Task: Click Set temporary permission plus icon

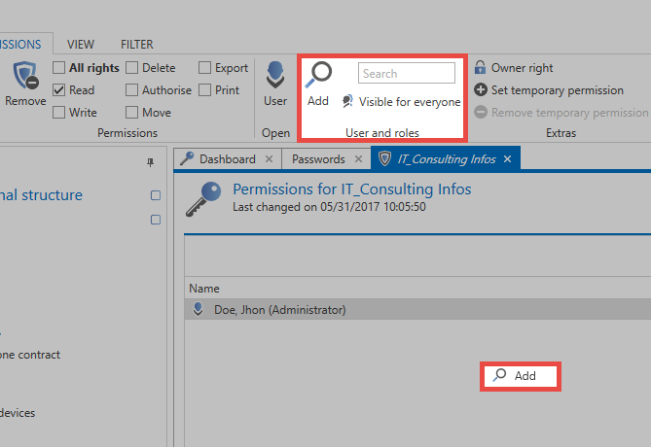Action: 481,89
